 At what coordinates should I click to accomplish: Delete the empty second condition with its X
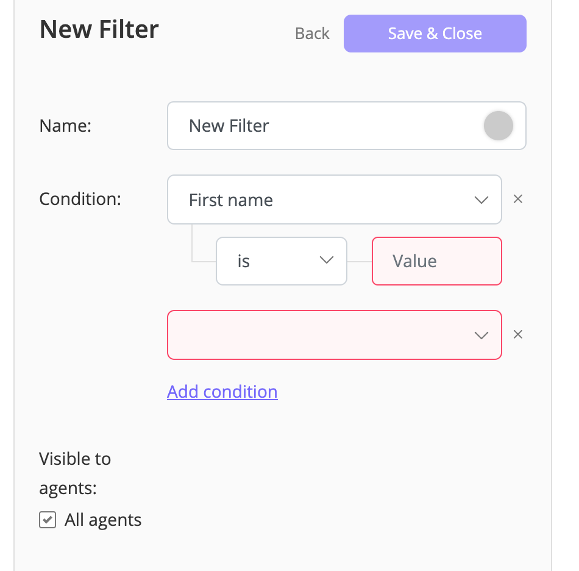(x=518, y=334)
